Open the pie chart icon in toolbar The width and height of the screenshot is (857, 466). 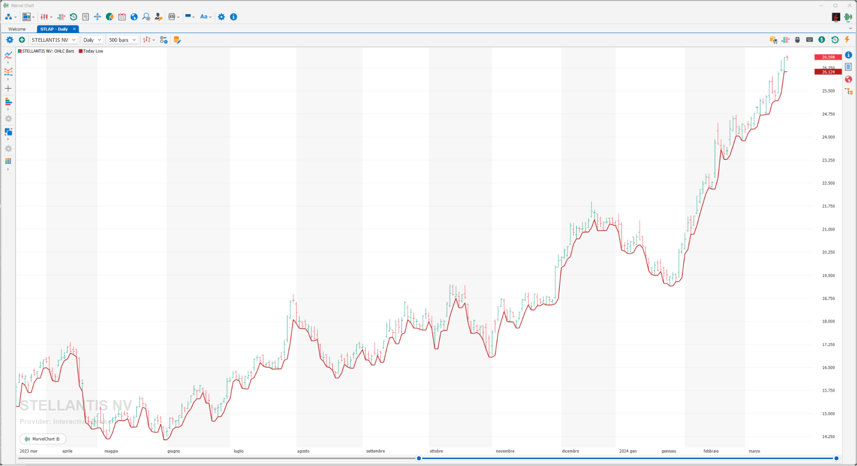click(110, 17)
